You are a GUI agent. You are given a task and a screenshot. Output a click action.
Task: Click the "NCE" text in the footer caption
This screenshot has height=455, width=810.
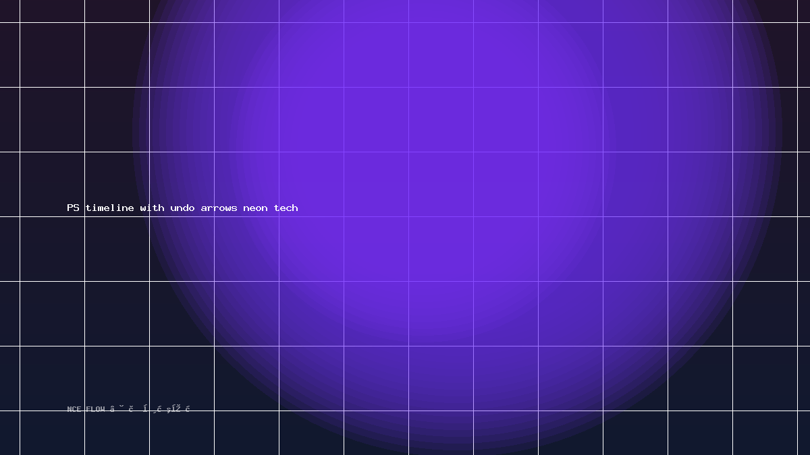(74, 409)
